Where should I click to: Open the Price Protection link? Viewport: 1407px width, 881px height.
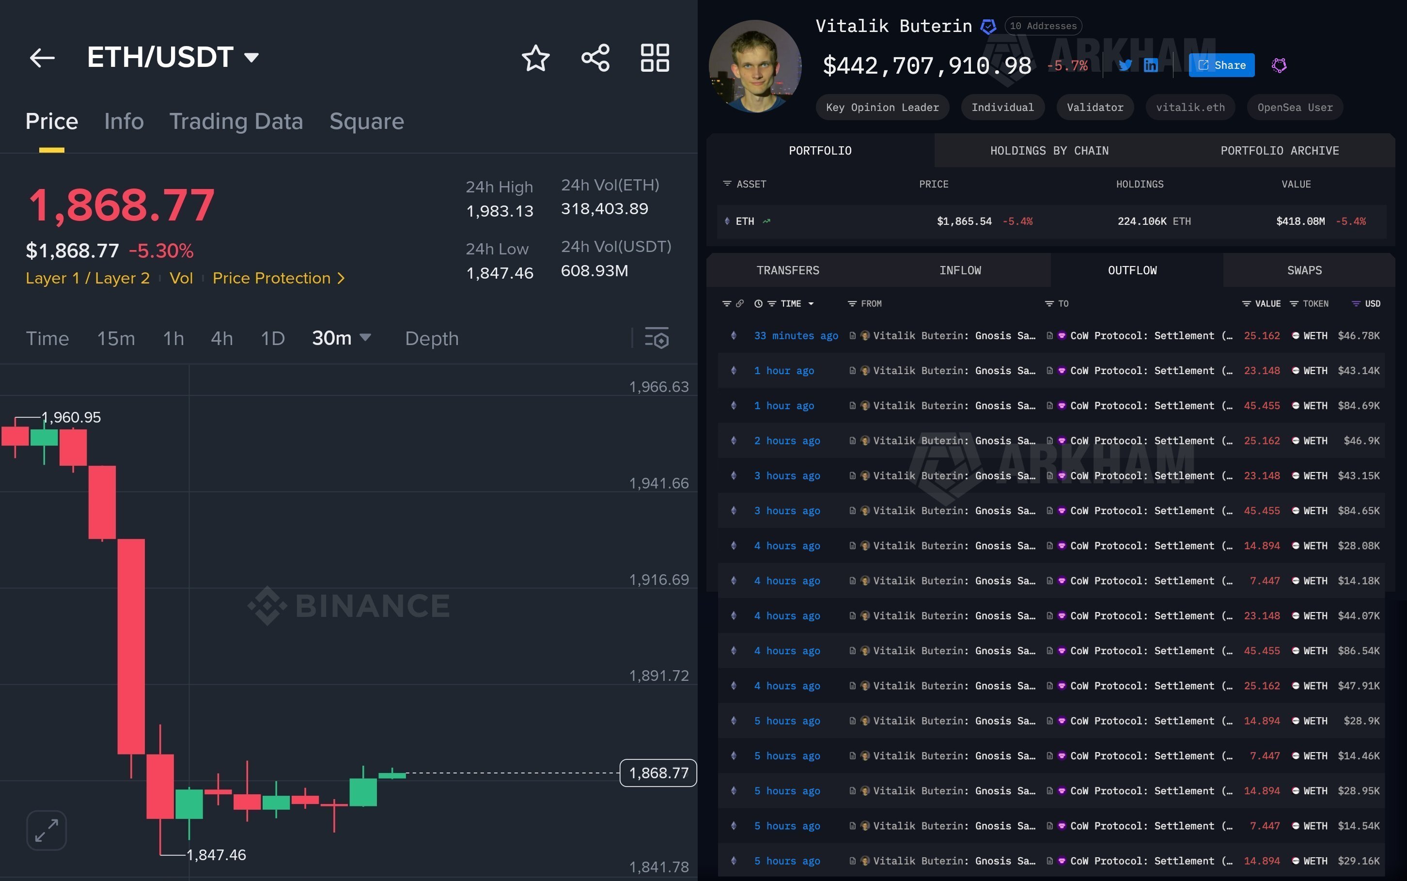[279, 278]
